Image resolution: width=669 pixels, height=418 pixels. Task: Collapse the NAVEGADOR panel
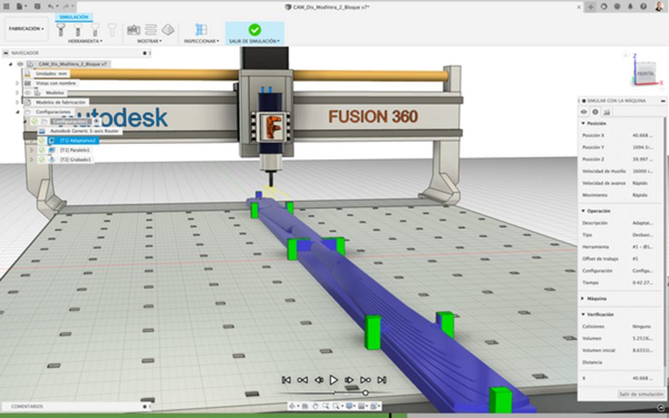pos(6,53)
